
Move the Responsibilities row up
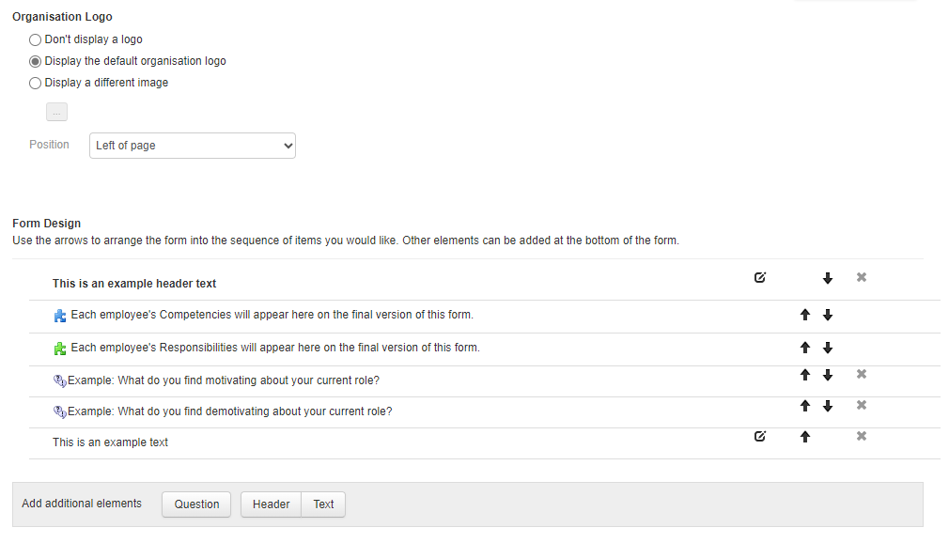click(805, 348)
